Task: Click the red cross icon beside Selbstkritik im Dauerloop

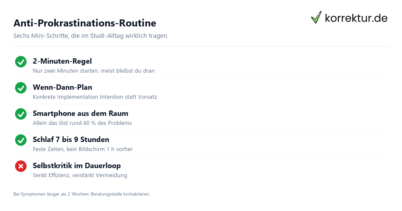Action: tap(21, 166)
